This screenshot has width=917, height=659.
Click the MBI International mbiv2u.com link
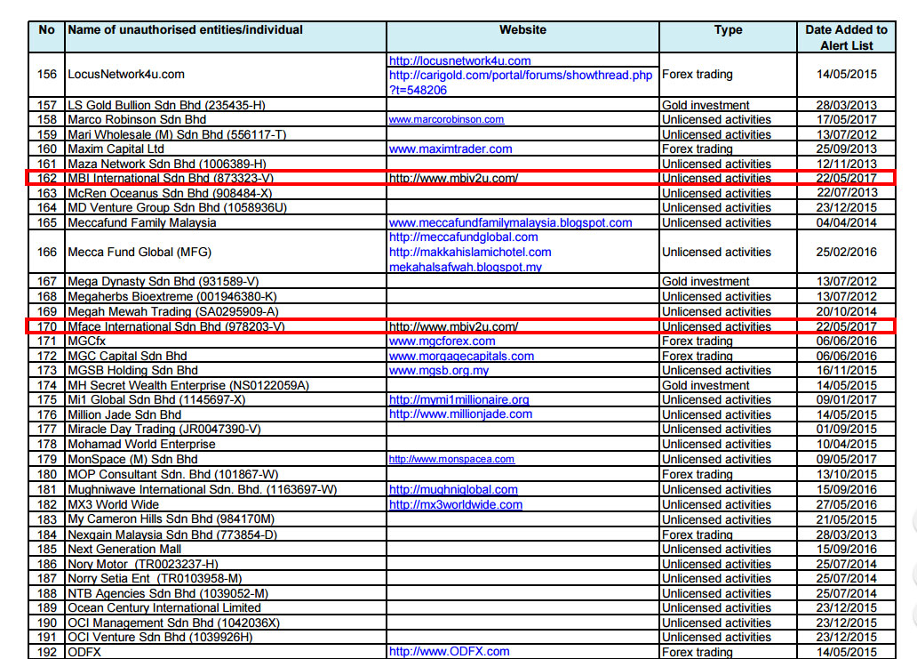[x=453, y=179]
